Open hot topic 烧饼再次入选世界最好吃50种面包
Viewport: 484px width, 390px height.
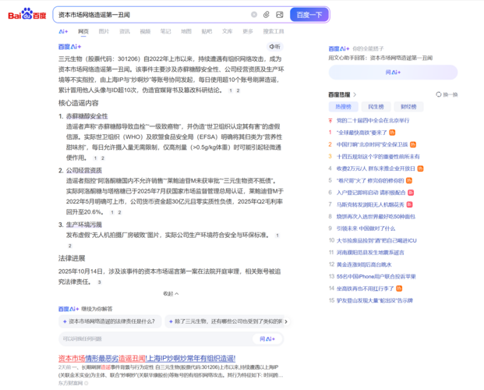point(376,216)
